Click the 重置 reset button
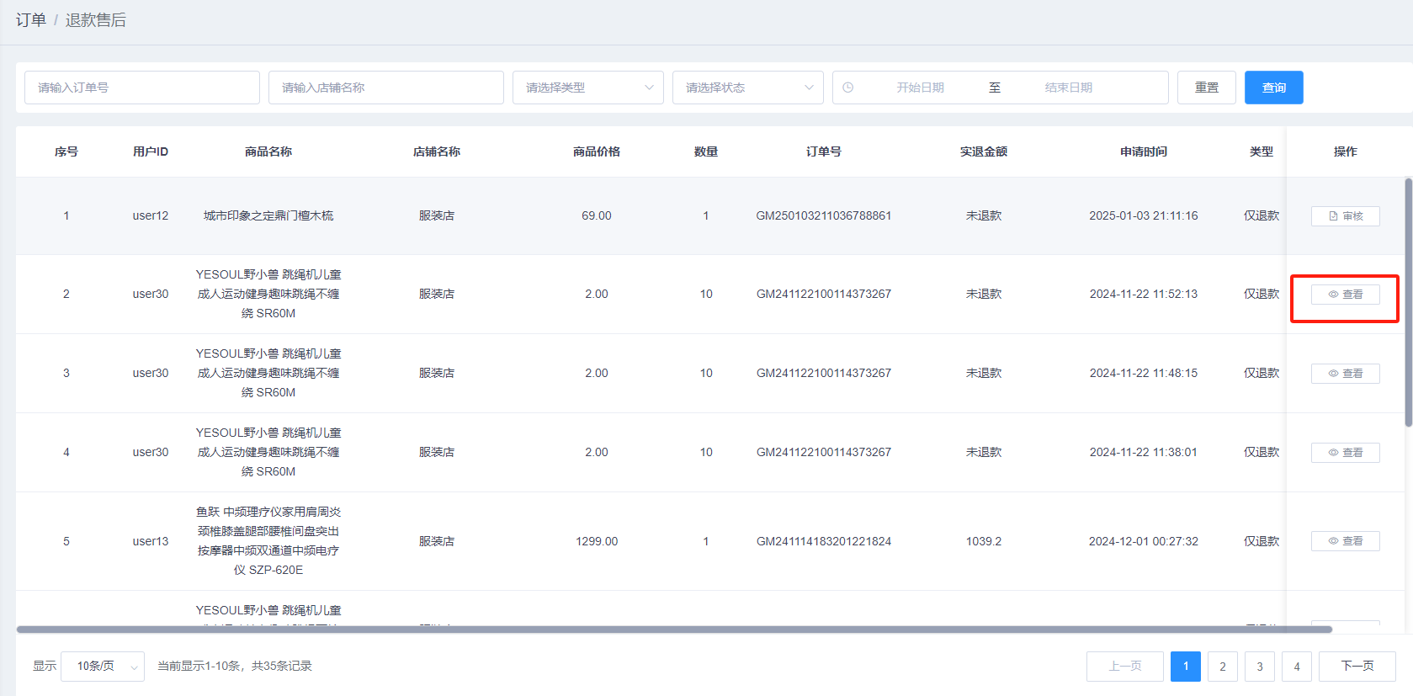This screenshot has width=1413, height=696. [x=1206, y=88]
